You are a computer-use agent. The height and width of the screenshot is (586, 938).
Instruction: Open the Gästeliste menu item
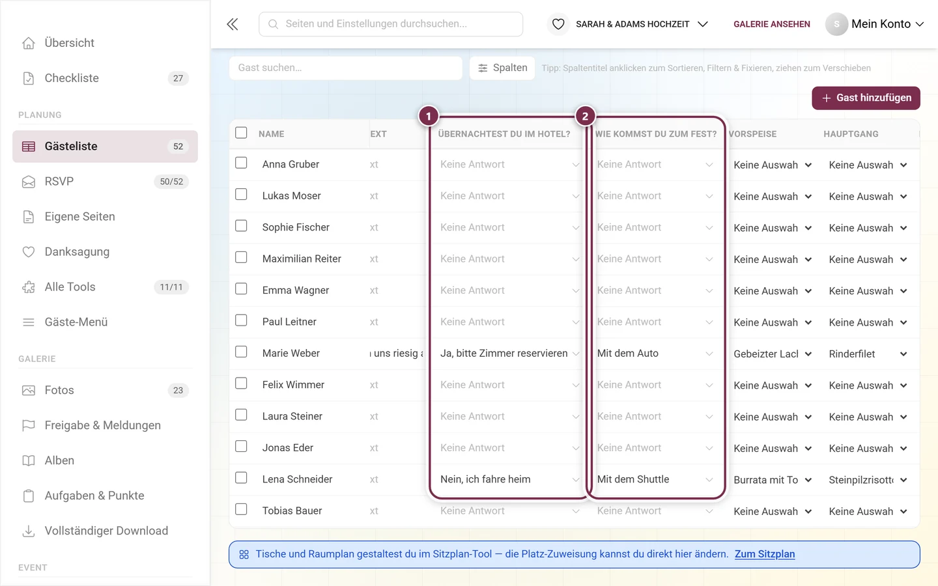[105, 146]
